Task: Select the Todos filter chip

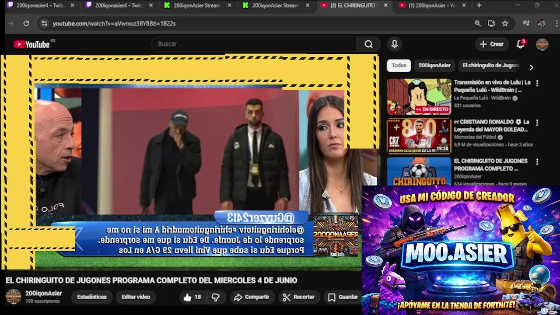Action: (x=399, y=65)
